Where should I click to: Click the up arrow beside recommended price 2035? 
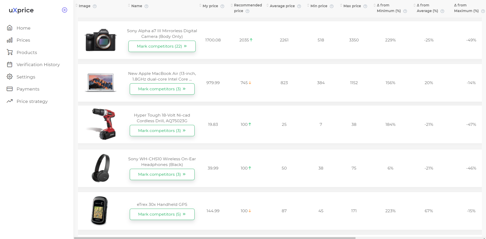point(251,40)
